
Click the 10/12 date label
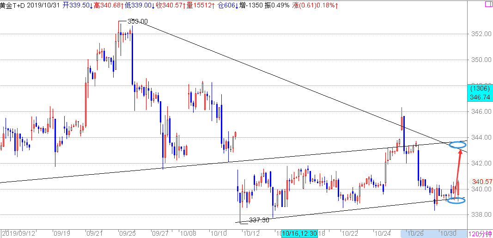251,233
